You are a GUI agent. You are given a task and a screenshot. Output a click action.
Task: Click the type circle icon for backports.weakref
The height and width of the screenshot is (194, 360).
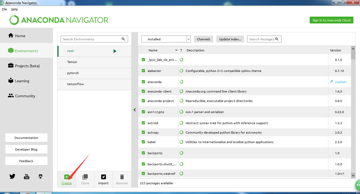[x=181, y=173]
